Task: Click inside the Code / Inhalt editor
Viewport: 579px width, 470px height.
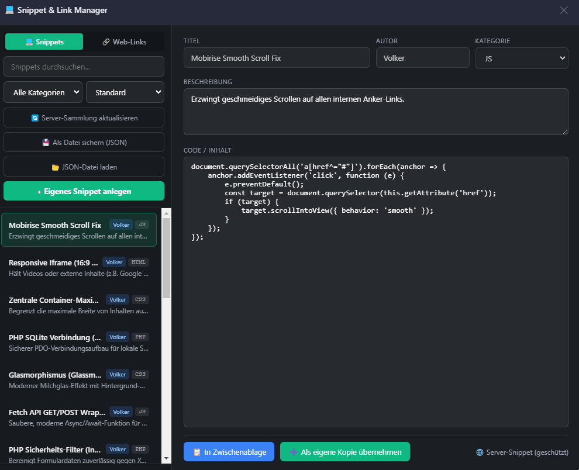Action: pos(375,292)
